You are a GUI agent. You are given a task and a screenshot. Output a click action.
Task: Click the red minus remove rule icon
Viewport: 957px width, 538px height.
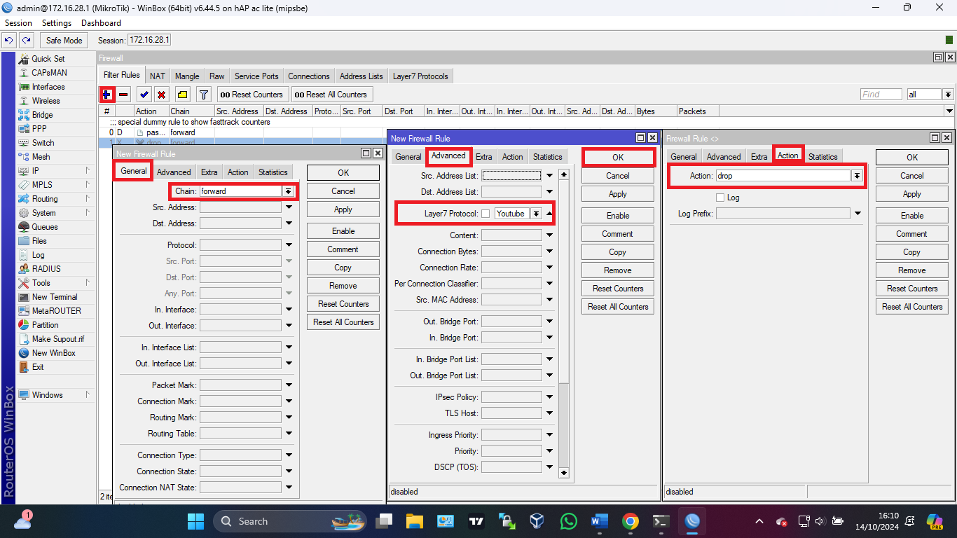124,94
